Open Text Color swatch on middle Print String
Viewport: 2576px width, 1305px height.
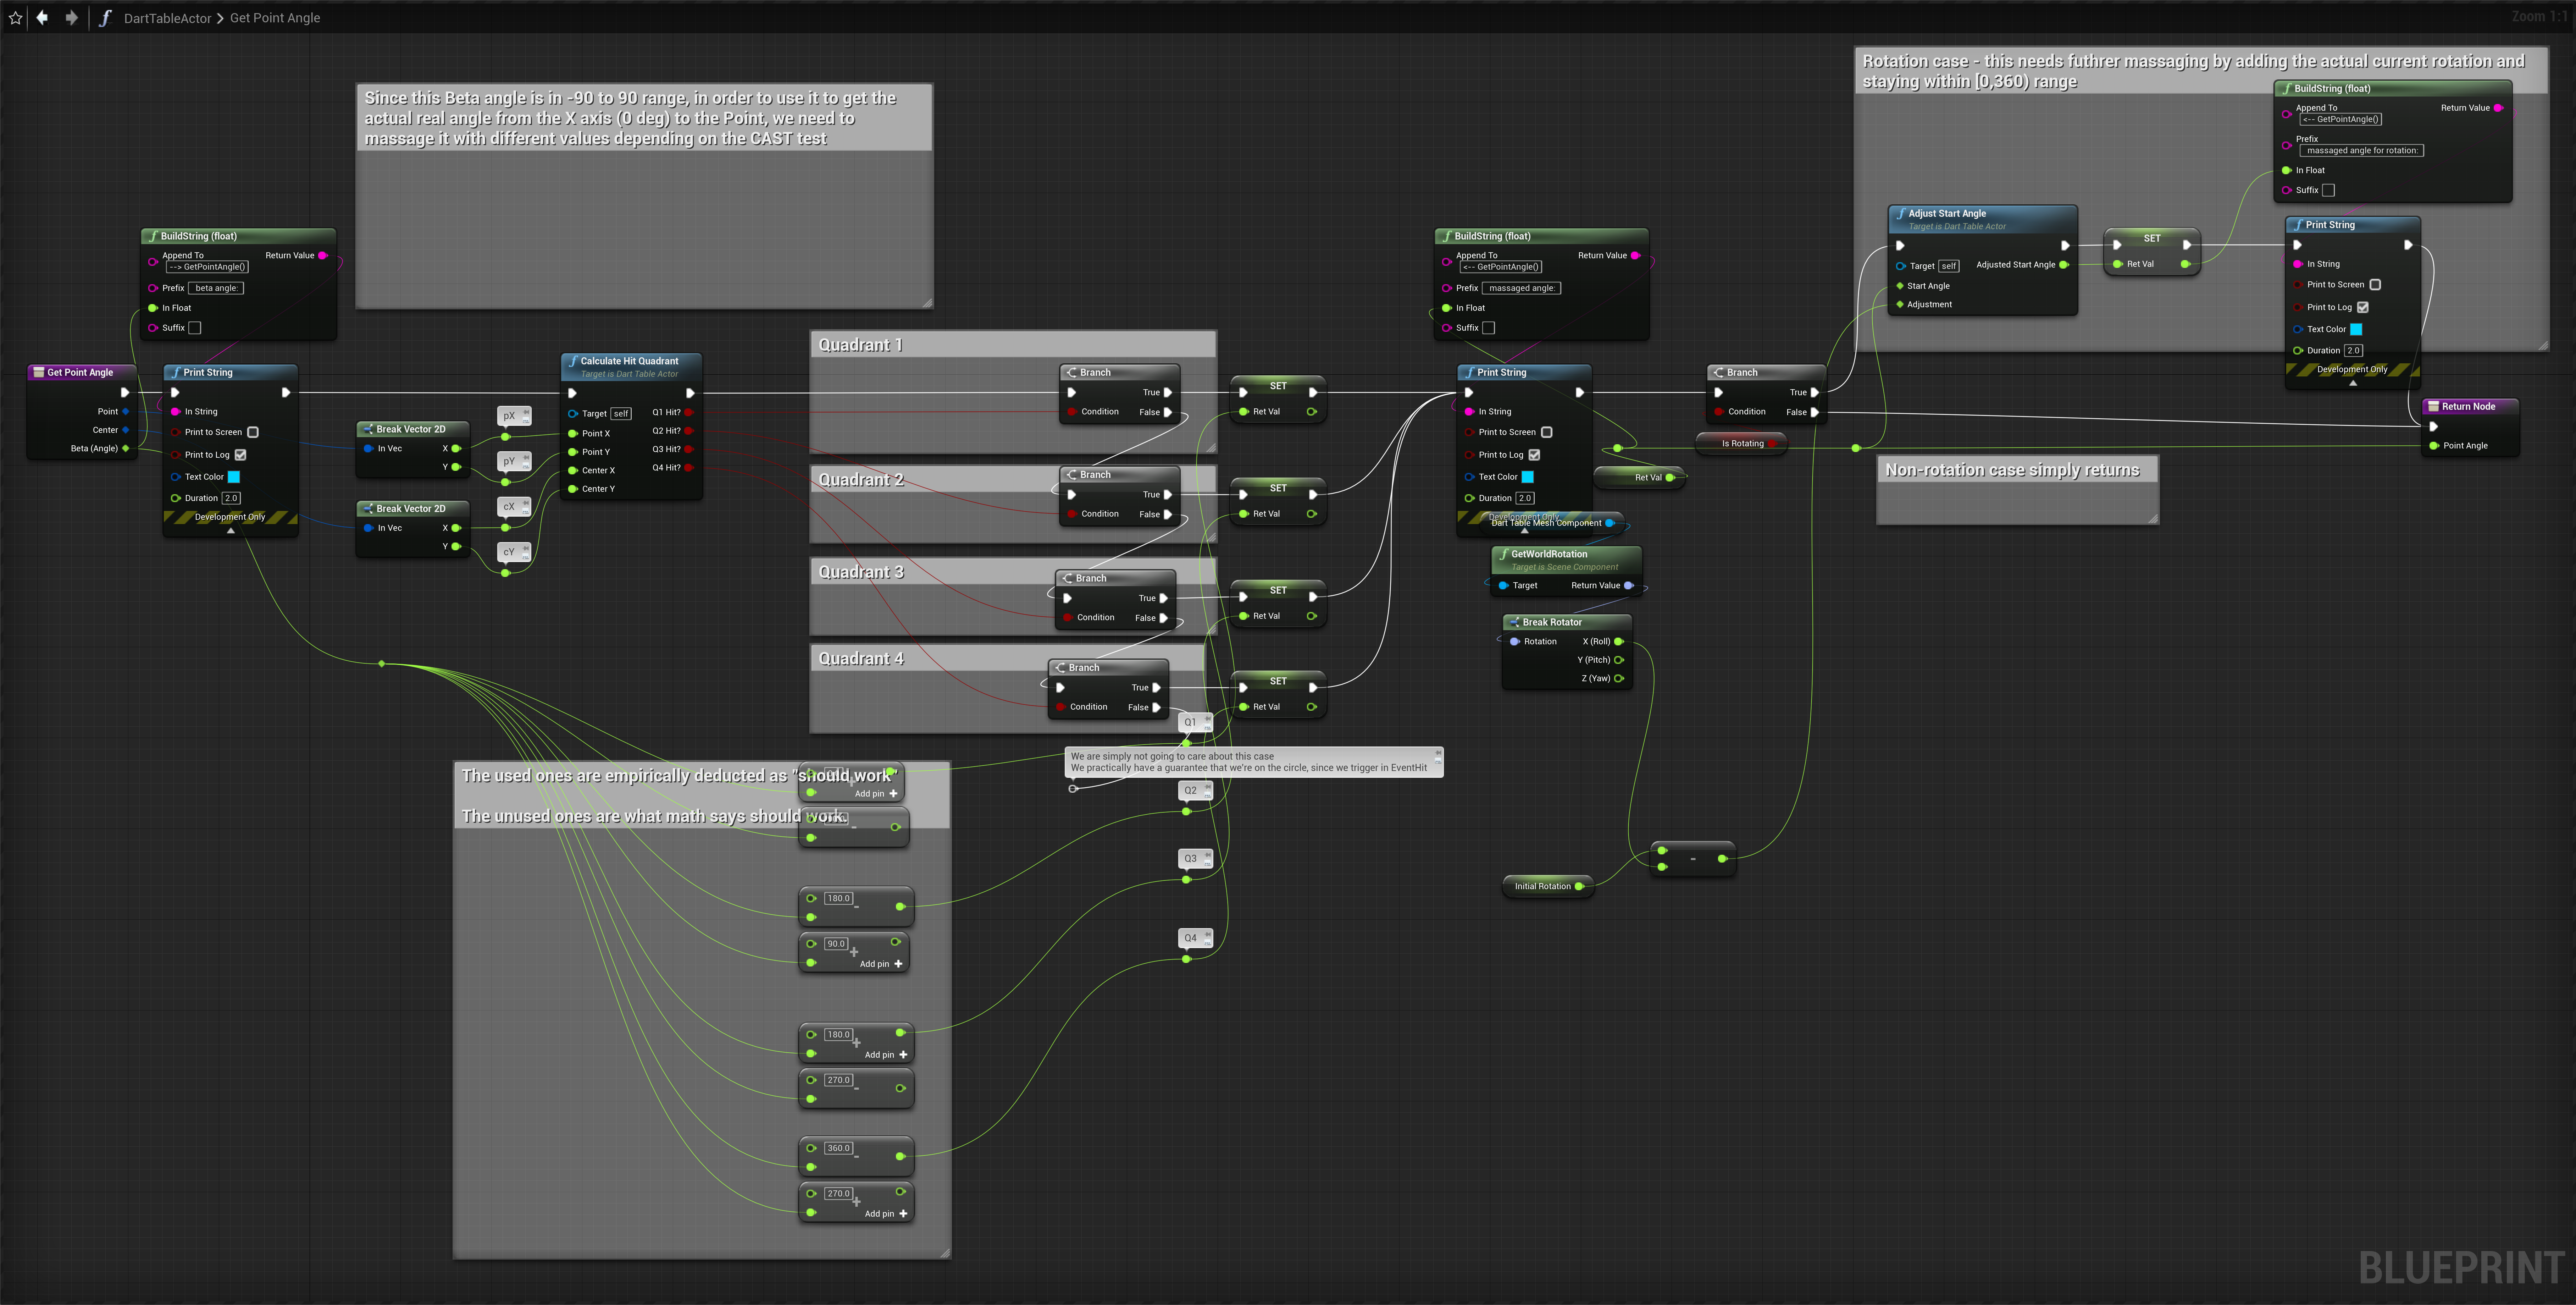[1528, 477]
